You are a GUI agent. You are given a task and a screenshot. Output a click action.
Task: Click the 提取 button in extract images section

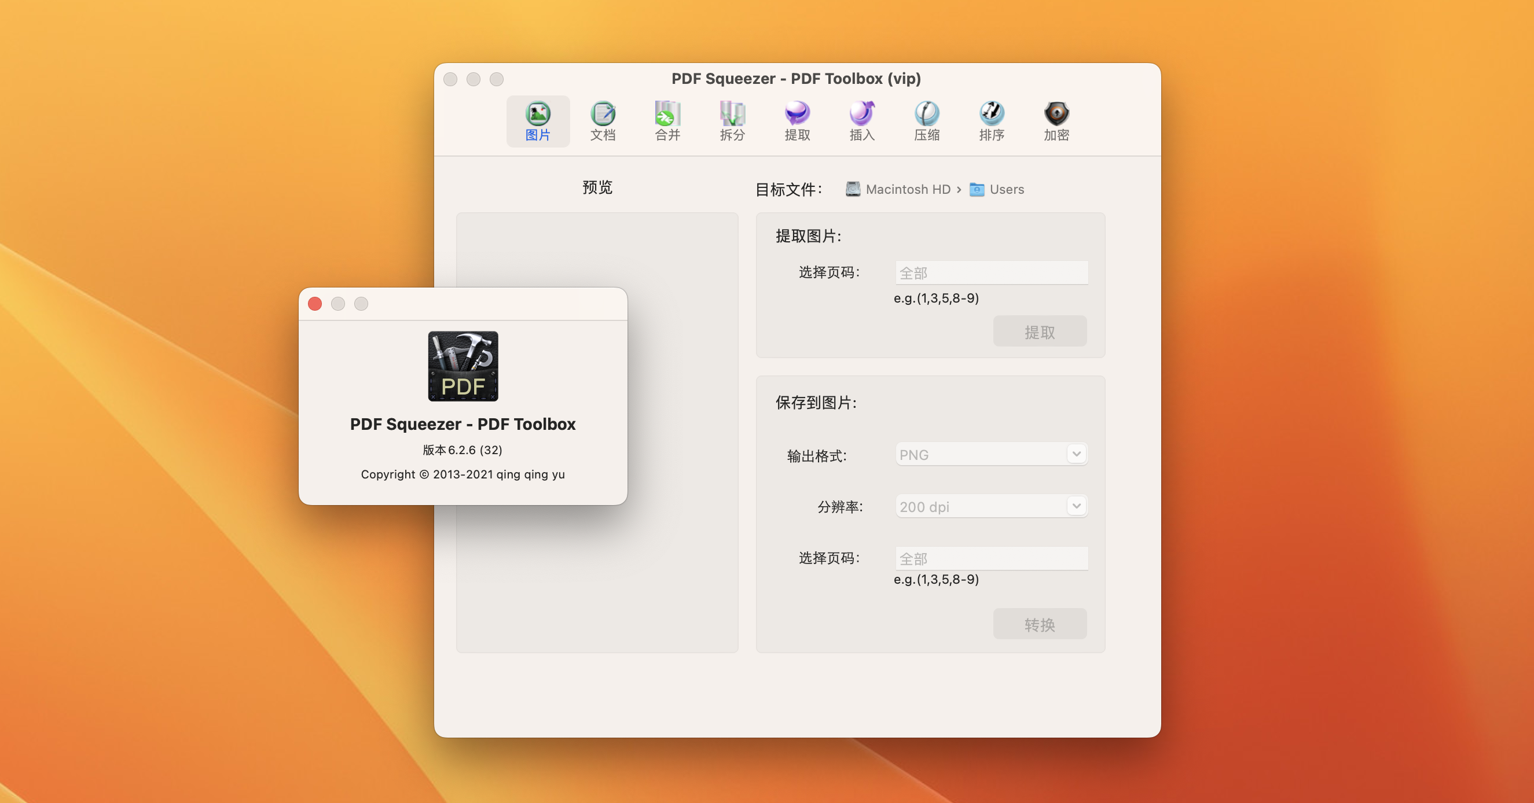(1039, 331)
